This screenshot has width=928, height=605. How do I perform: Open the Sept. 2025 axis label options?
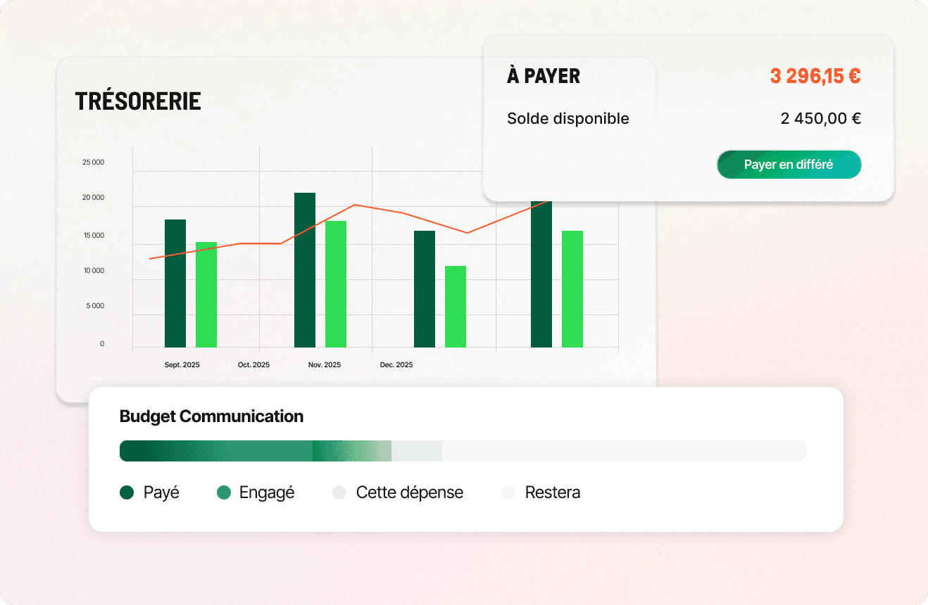[x=181, y=364]
